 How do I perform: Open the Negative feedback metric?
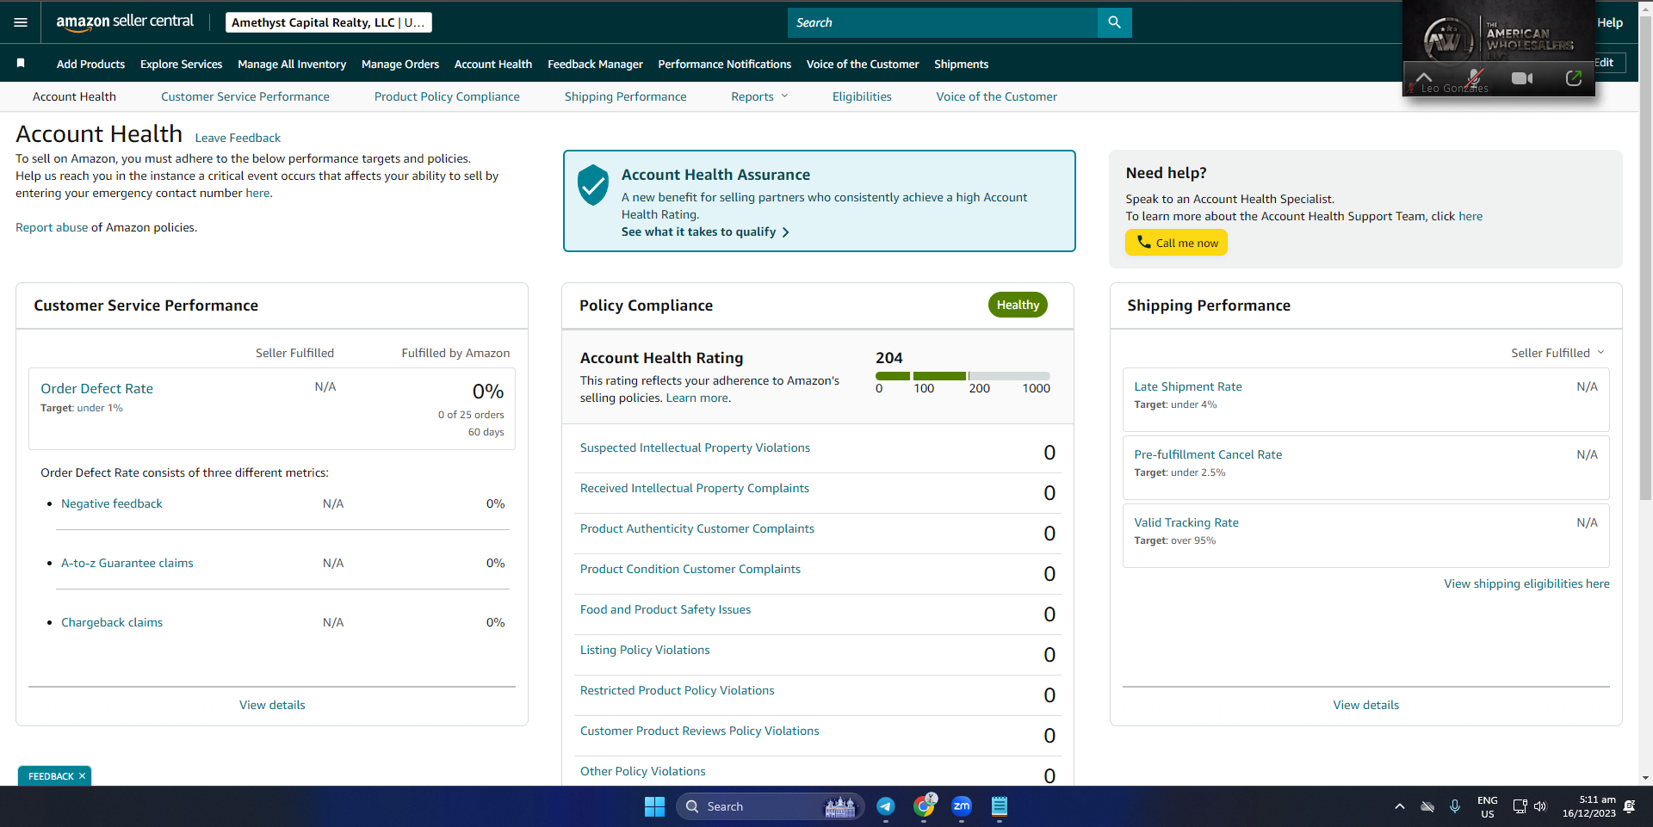pyautogui.click(x=112, y=503)
